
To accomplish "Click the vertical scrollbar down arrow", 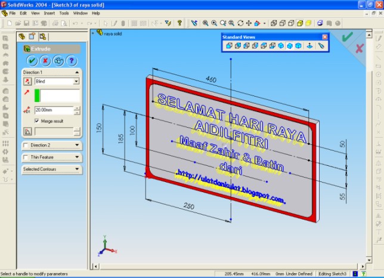I will pos(369,260).
